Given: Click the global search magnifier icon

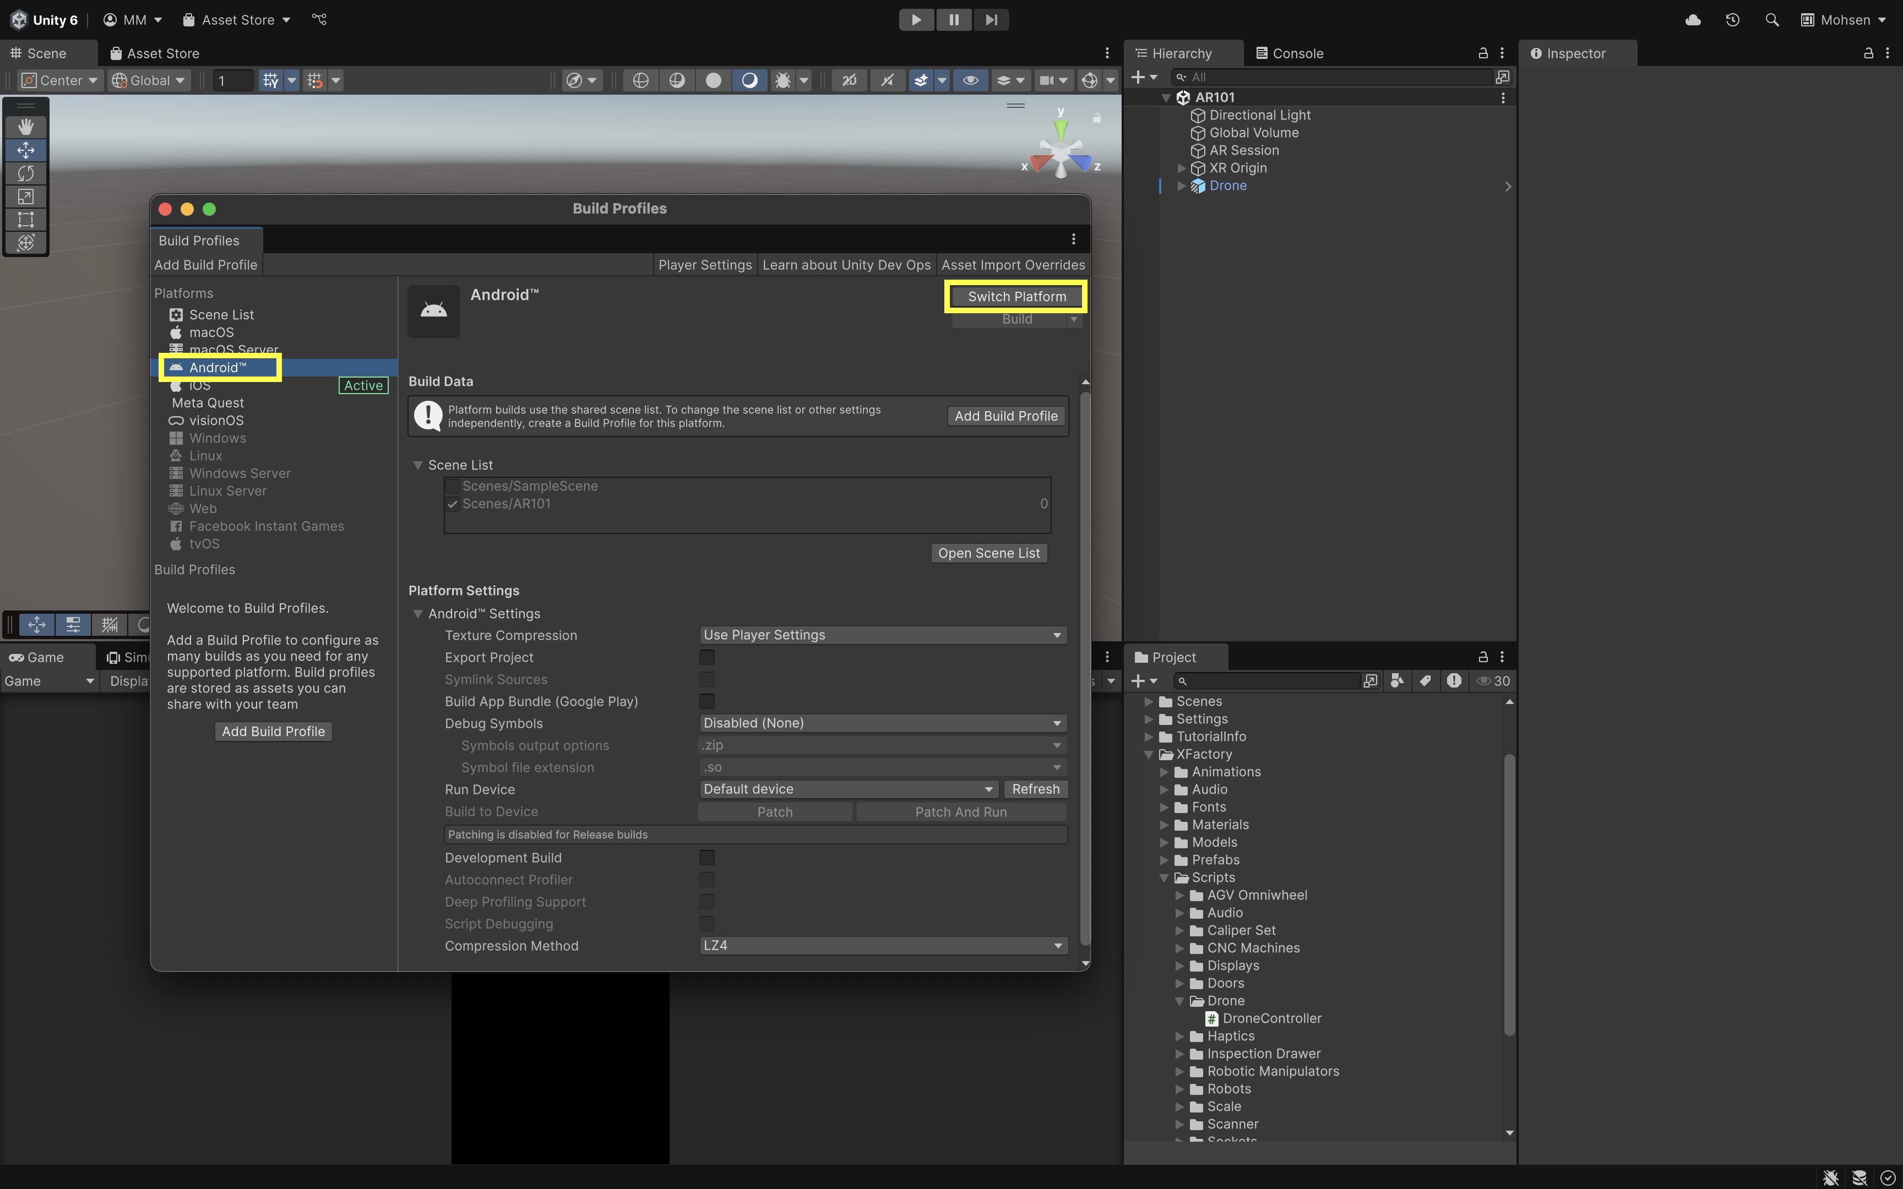Looking at the screenshot, I should coord(1772,20).
